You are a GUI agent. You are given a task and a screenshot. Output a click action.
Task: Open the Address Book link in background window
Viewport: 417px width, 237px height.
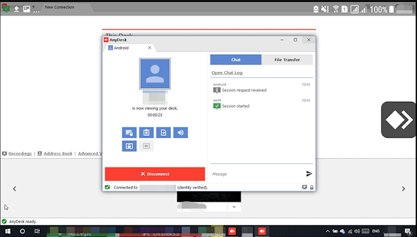coord(58,153)
